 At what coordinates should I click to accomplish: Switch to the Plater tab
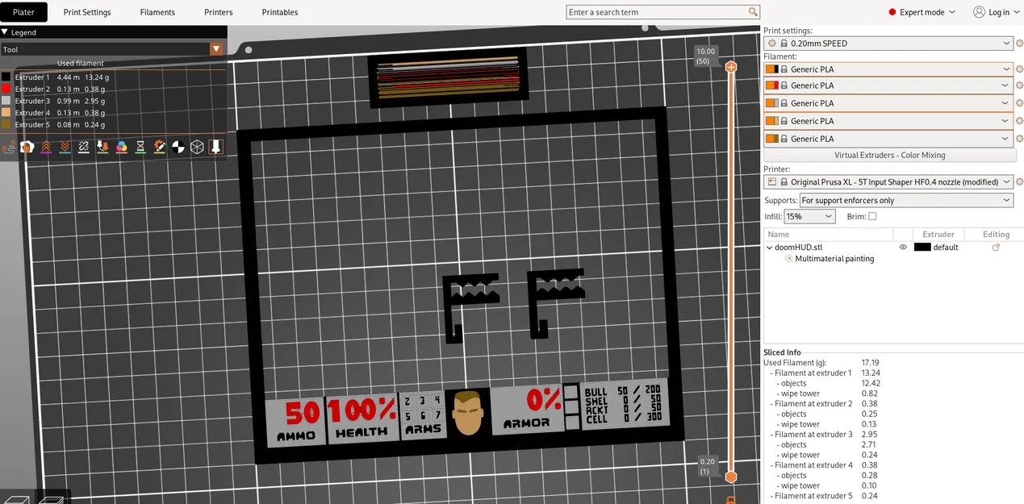23,12
